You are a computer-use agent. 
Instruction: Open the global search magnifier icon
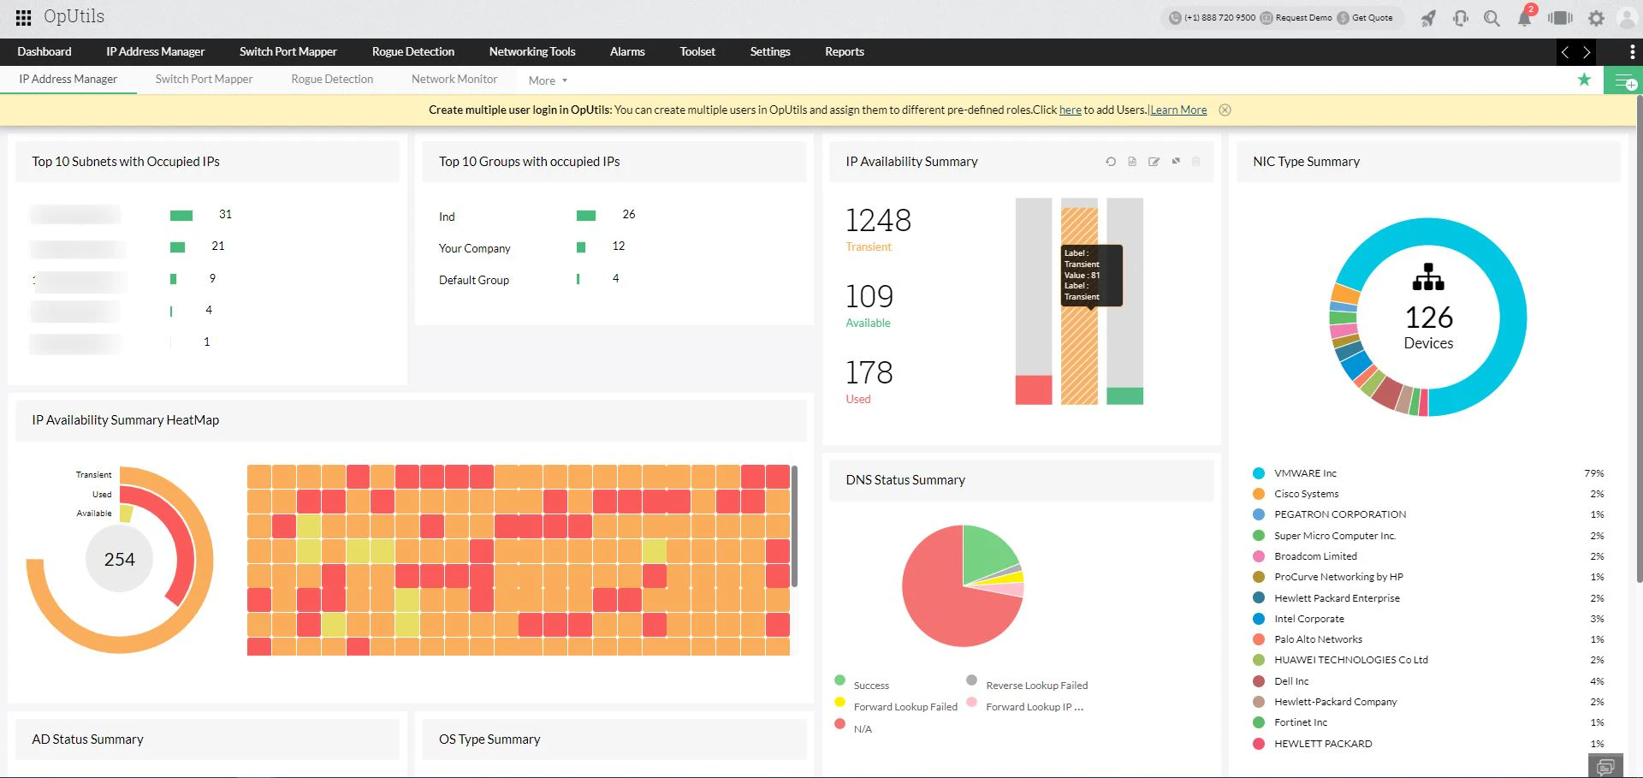pos(1492,18)
